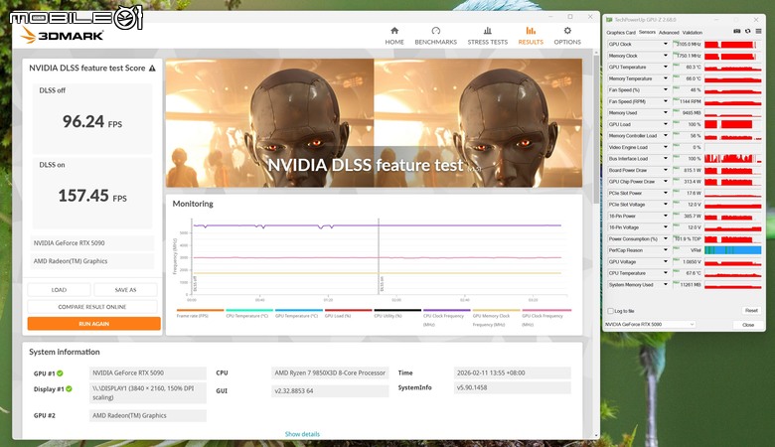Click the SAVE AS button
The width and height of the screenshot is (775, 447).
(x=125, y=290)
